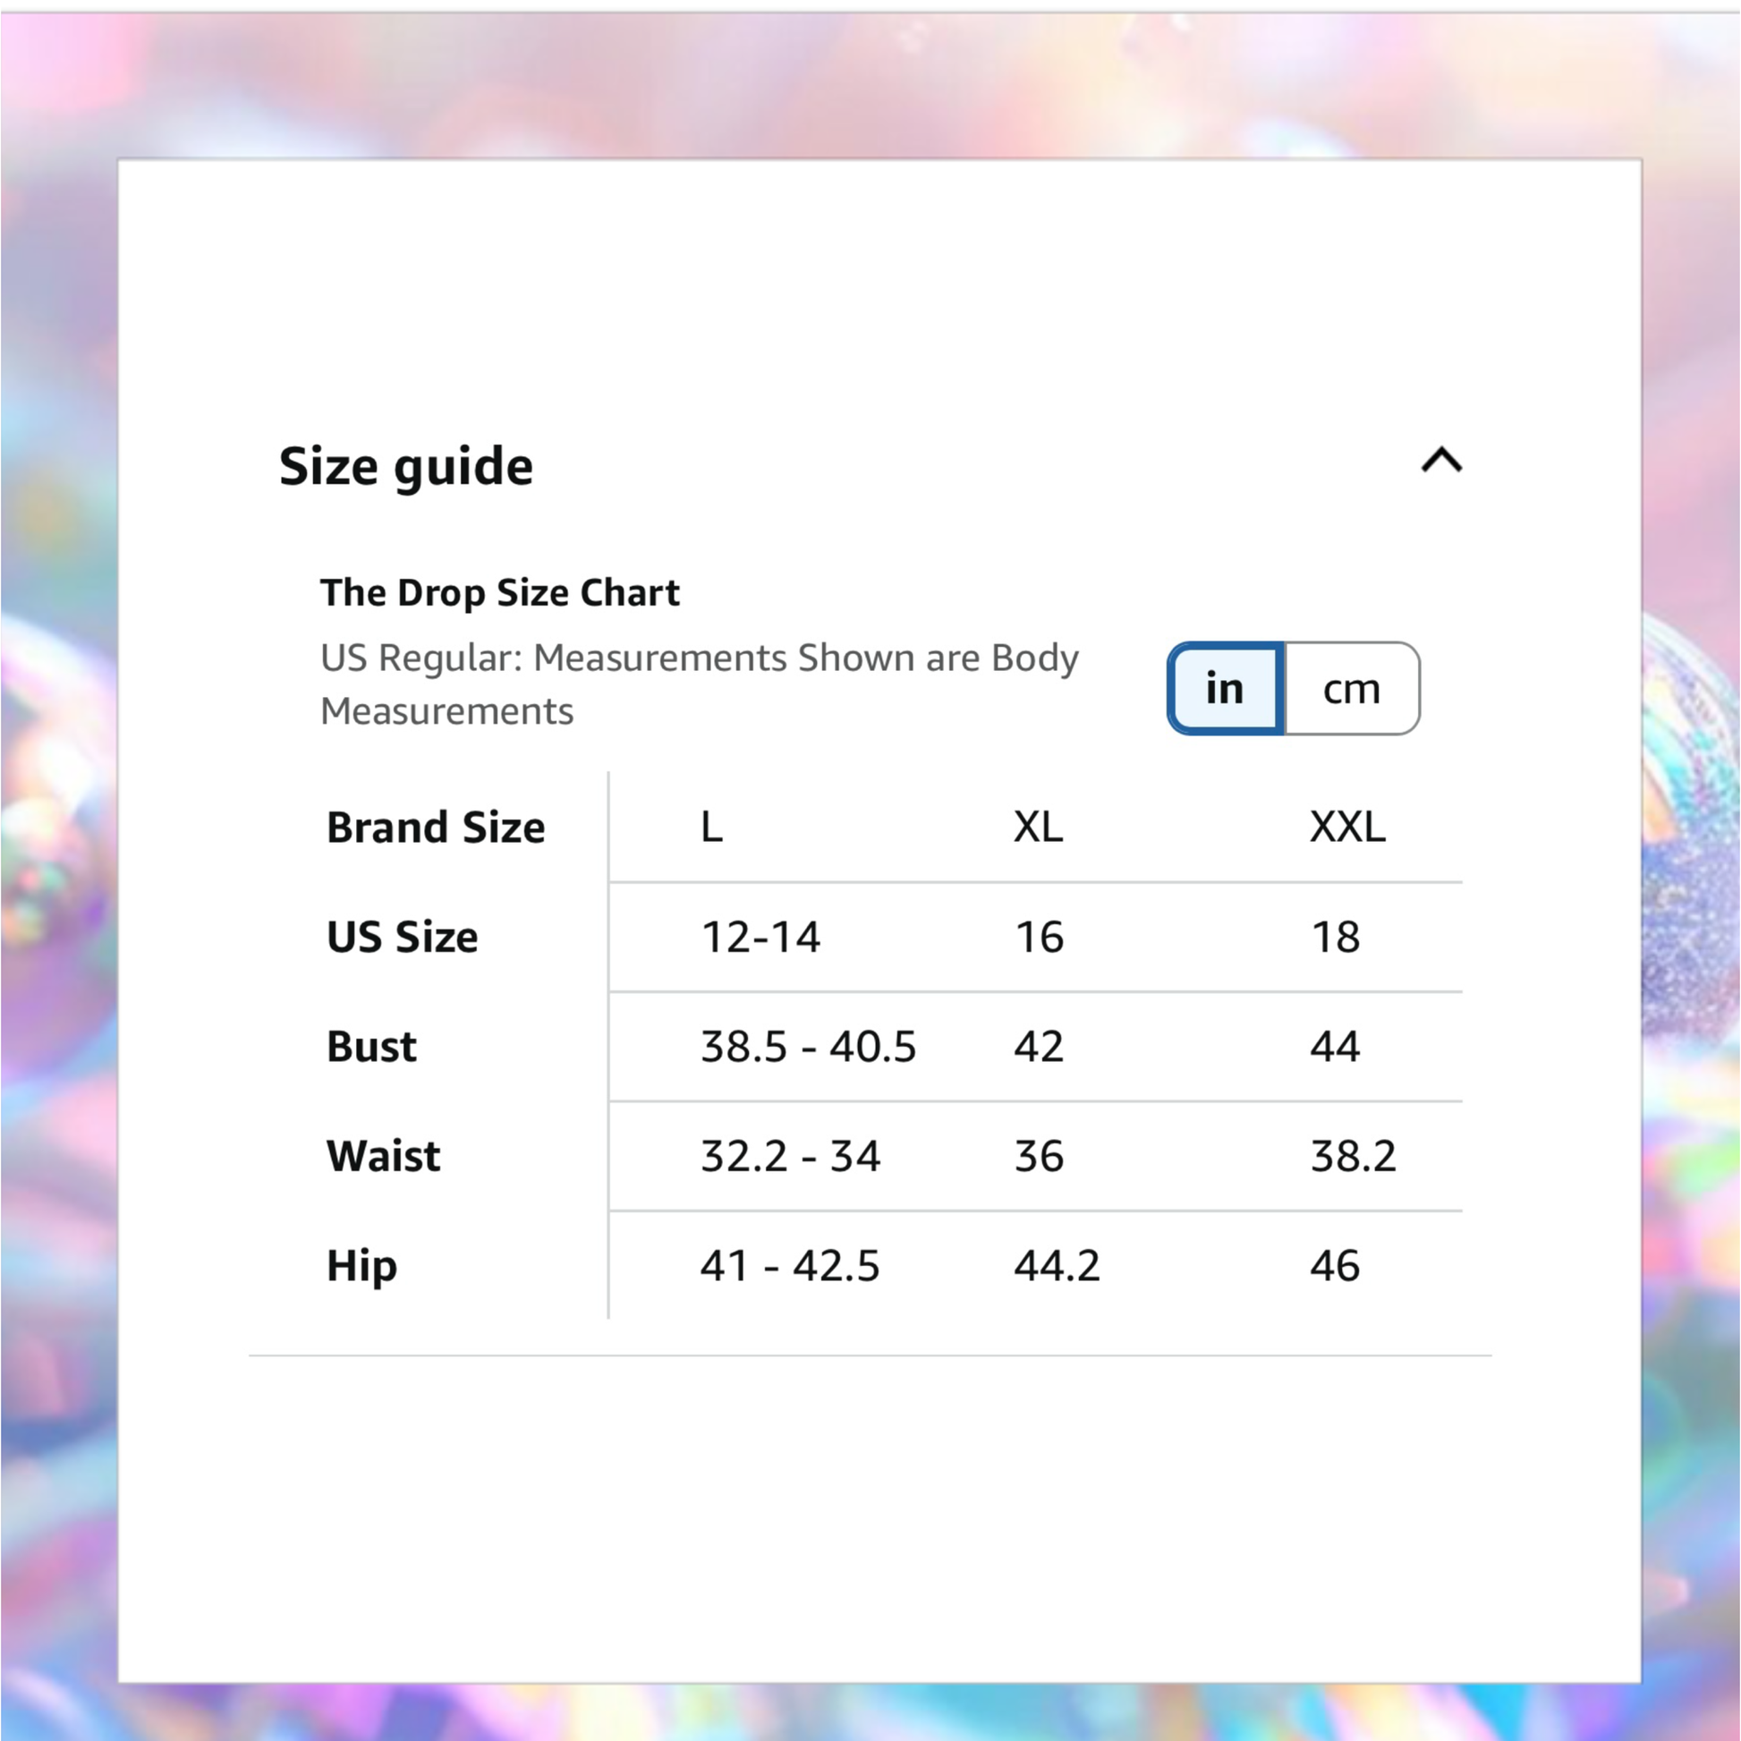Select the L brand size column
1741x1741 pixels.
pos(712,828)
